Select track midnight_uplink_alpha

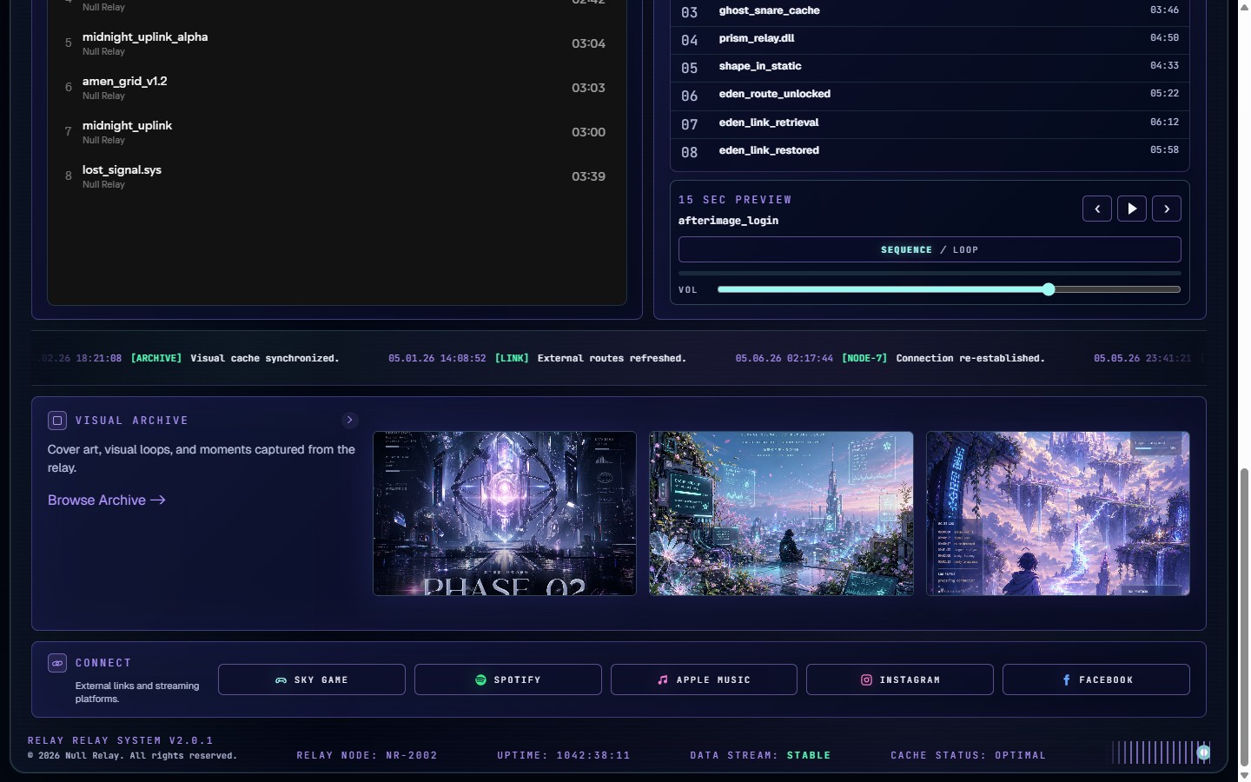(x=337, y=43)
